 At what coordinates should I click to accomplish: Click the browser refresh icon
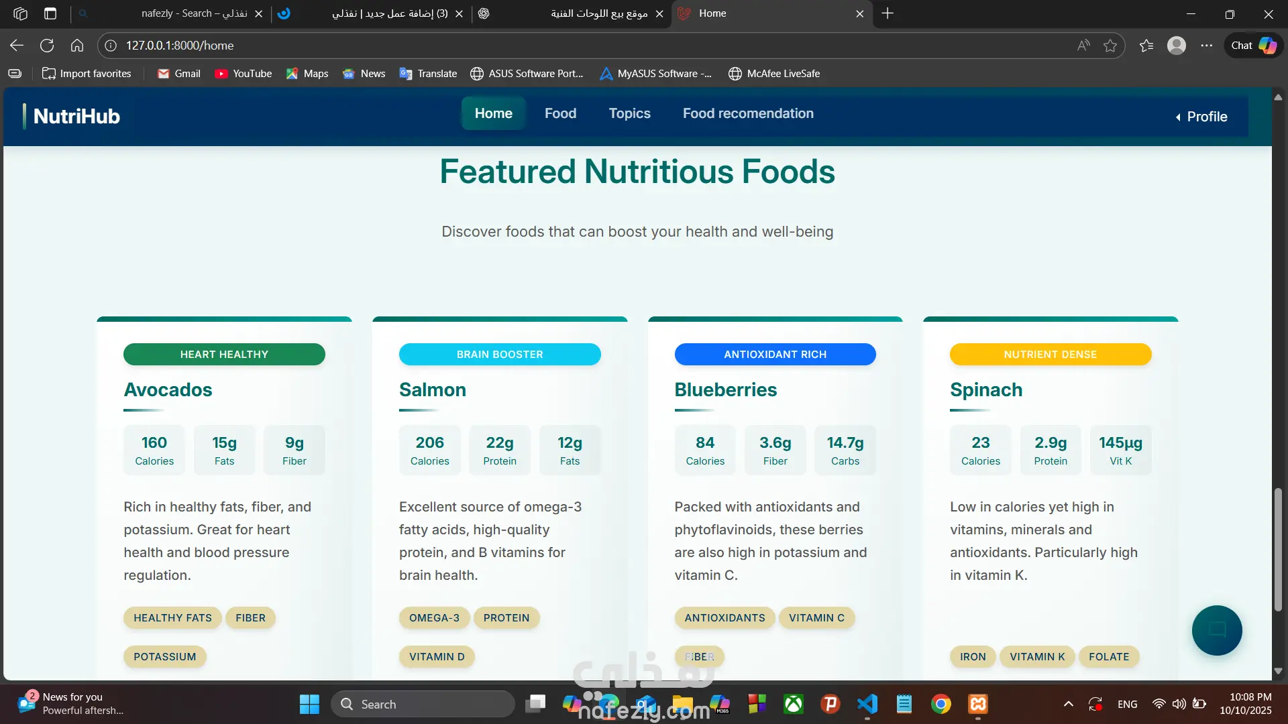coord(47,46)
